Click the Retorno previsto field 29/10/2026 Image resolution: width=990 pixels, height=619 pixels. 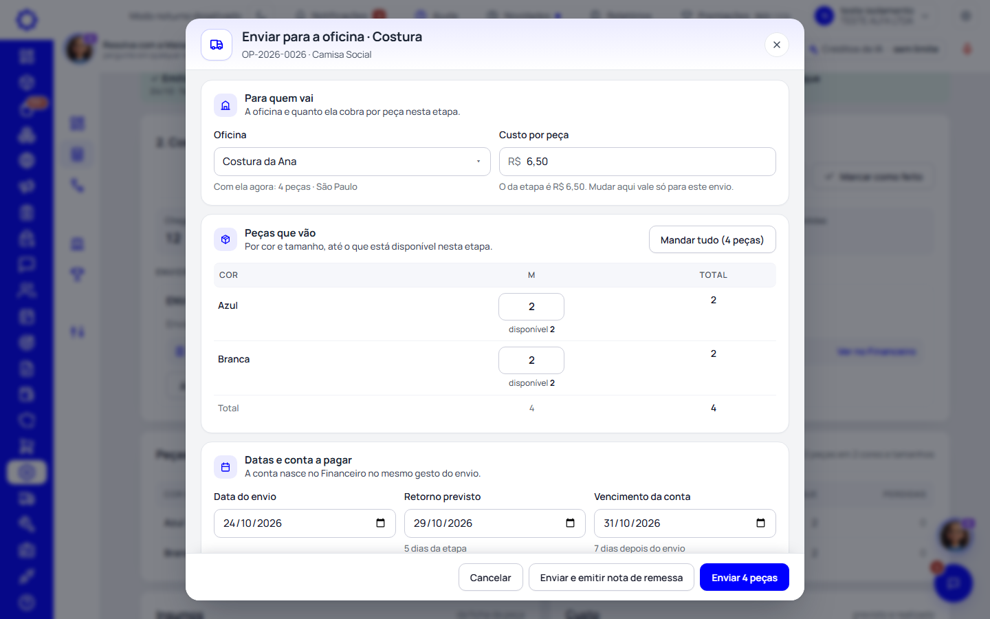(x=494, y=523)
